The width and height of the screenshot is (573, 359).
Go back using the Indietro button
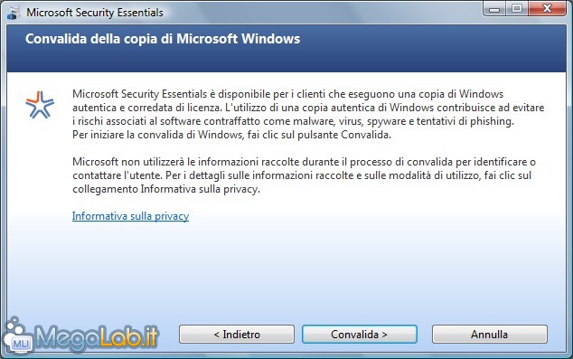point(237,335)
